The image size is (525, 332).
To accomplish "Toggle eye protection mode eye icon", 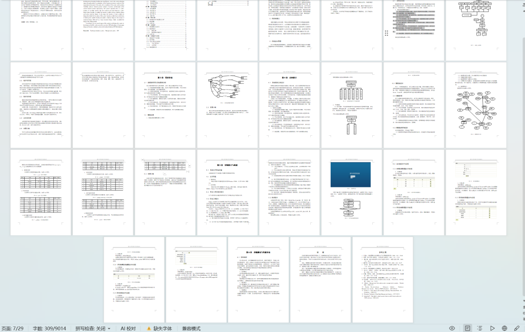I will (x=452, y=328).
